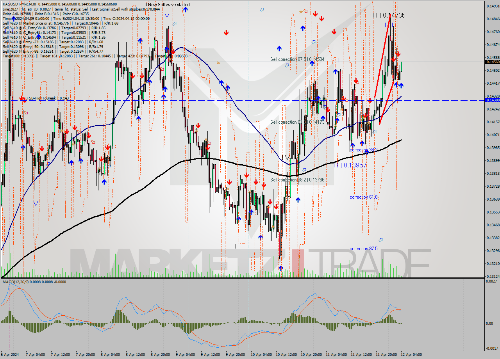The image size is (500, 359).
Task: Click the blue 'correction 38.2' label
Action: click(363, 150)
